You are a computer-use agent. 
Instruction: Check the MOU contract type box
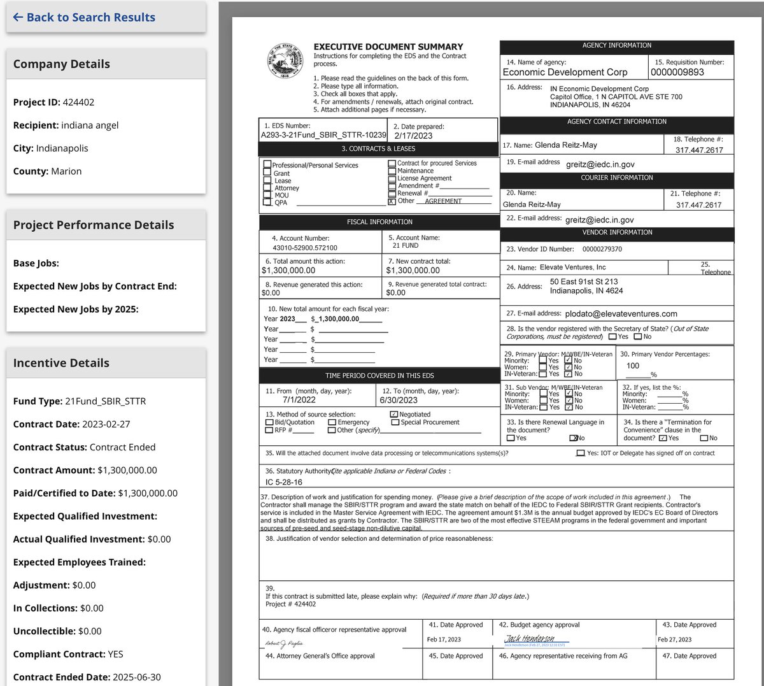click(267, 195)
